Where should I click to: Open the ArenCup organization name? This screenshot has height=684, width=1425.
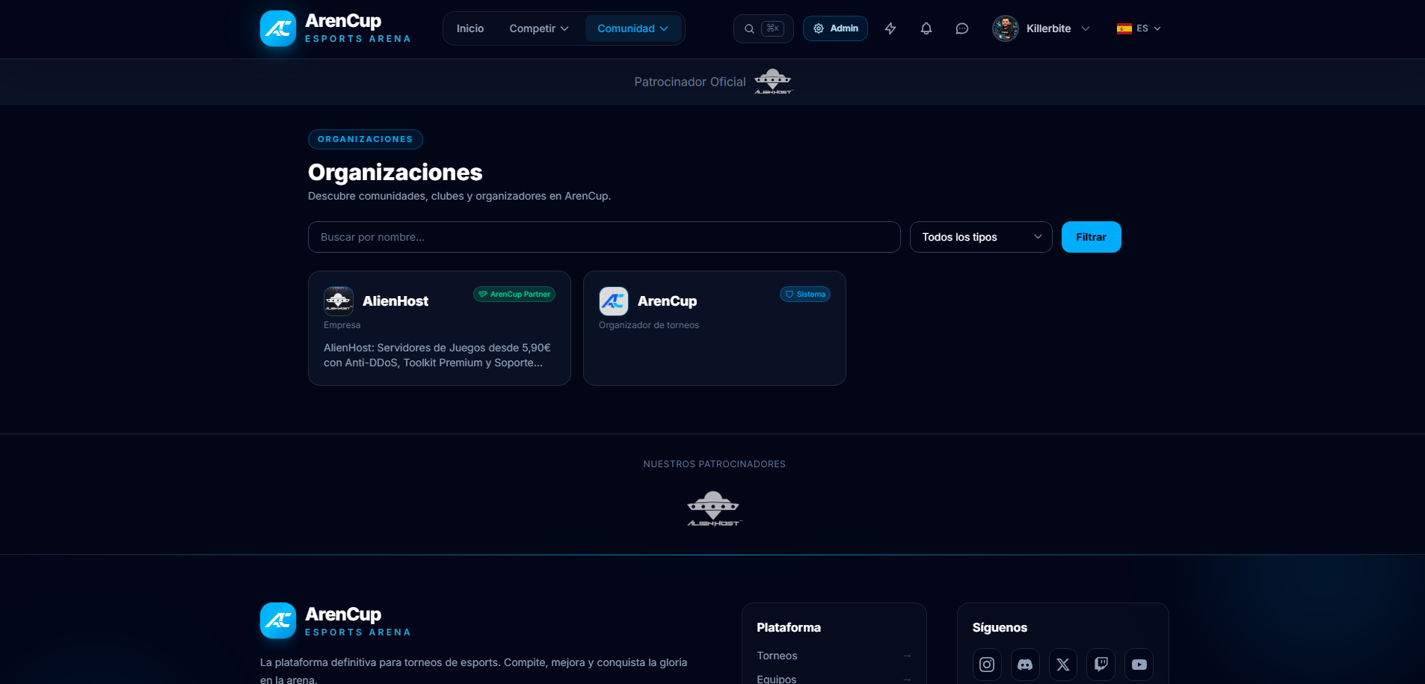[x=668, y=301]
